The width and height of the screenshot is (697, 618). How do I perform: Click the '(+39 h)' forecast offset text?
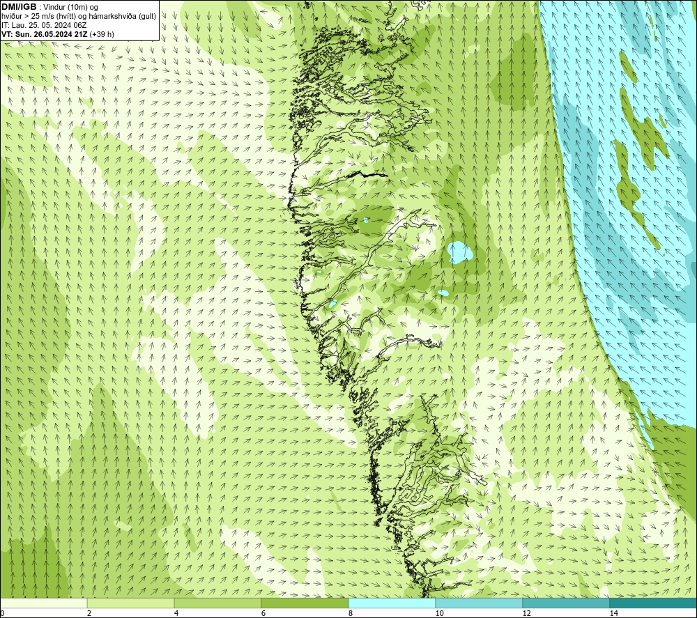102,34
